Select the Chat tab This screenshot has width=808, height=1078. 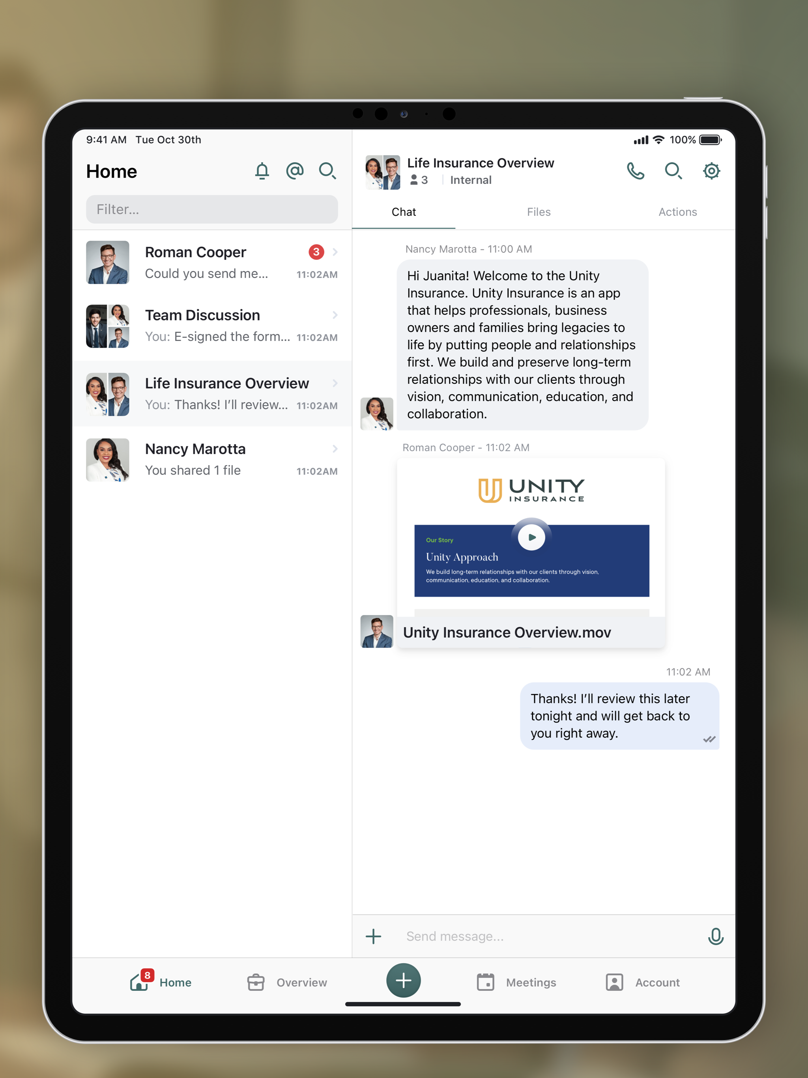pyautogui.click(x=404, y=212)
